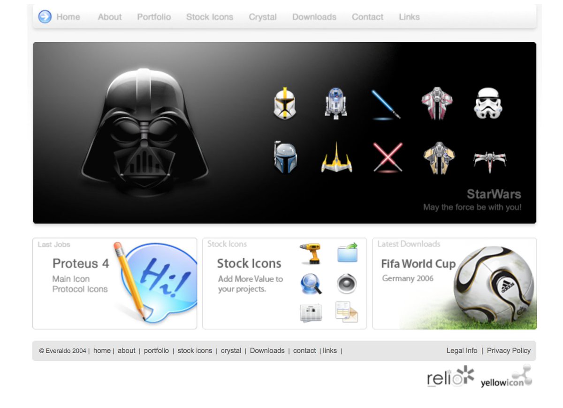This screenshot has height=408, width=563.
Task: Click 'Protocol Icons' text line
Action: click(80, 289)
